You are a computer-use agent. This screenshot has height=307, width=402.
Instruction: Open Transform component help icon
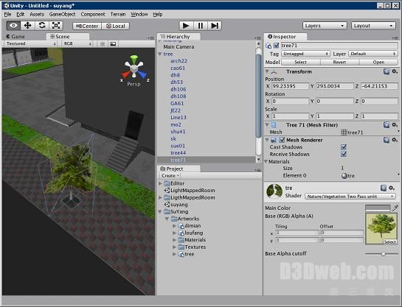387,71
